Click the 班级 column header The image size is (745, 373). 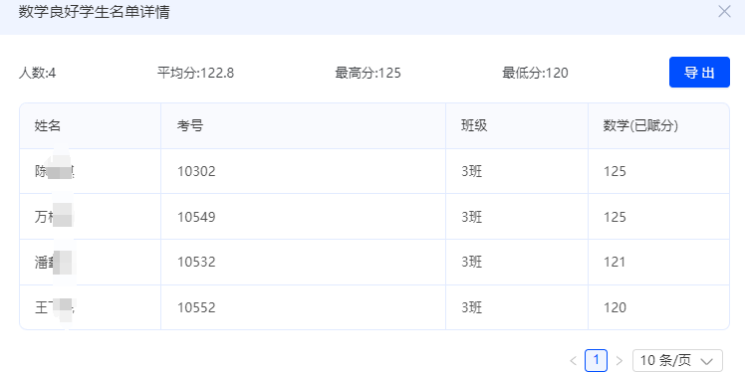(474, 125)
